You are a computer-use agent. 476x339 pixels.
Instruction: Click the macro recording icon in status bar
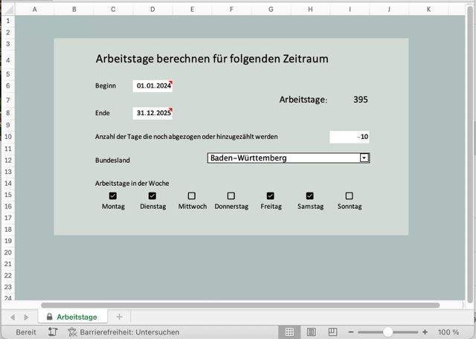pos(53,332)
